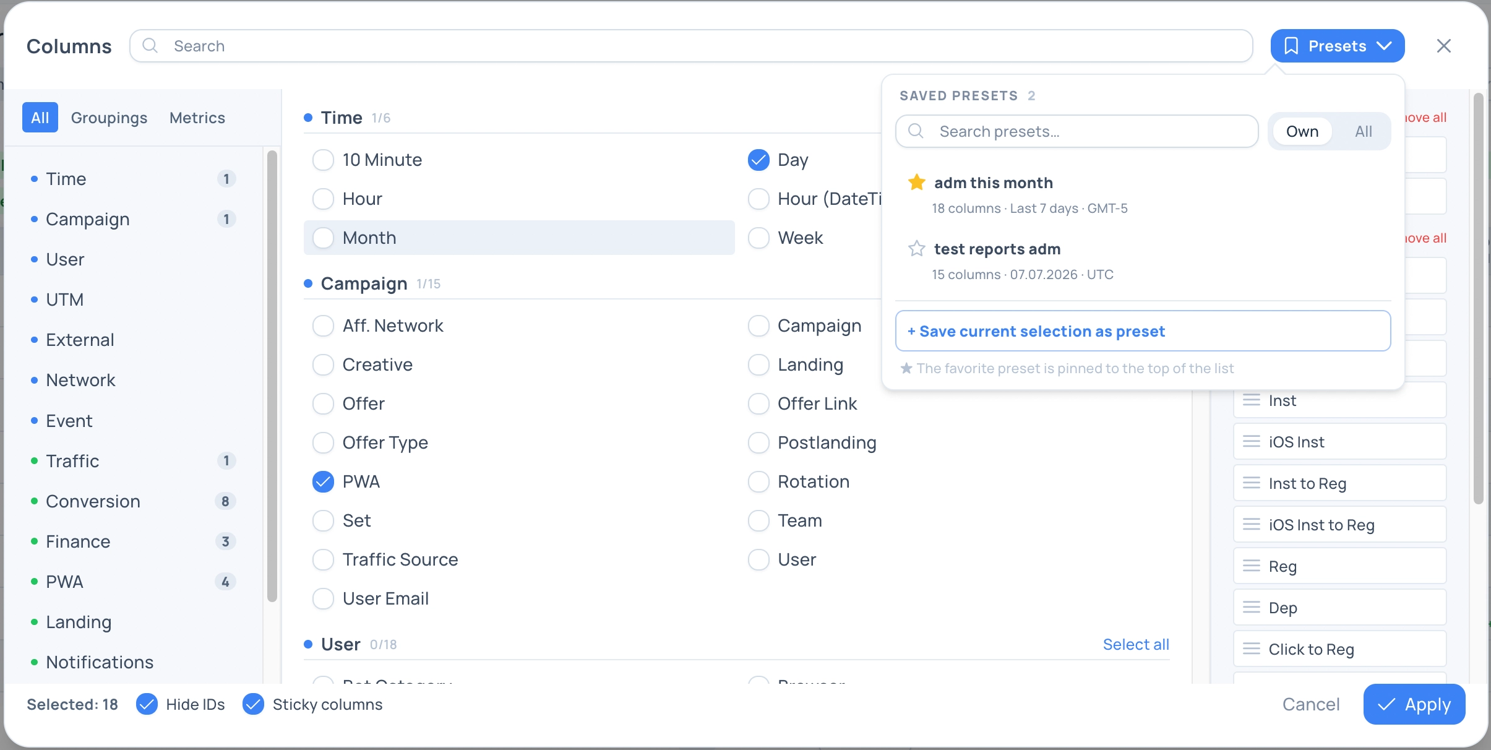The image size is (1491, 750).
Task: Click the bookmark icon on Presets button
Action: tap(1291, 46)
